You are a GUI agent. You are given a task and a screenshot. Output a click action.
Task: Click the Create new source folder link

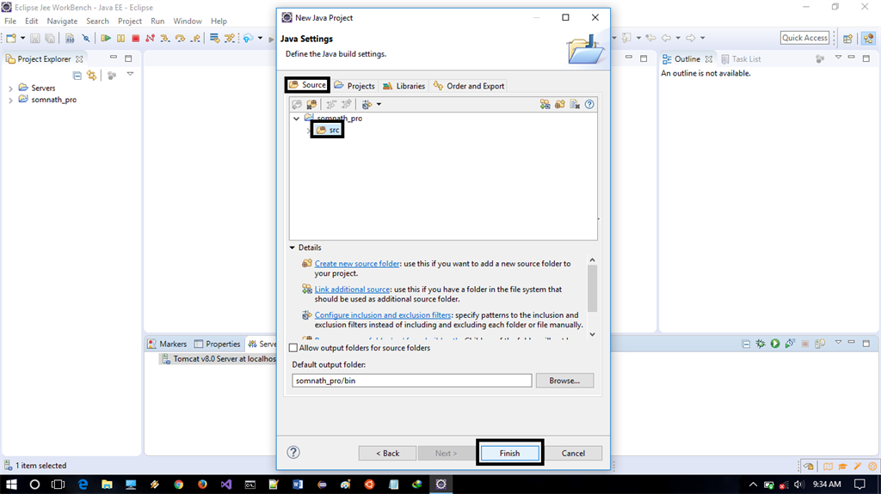[x=357, y=263]
